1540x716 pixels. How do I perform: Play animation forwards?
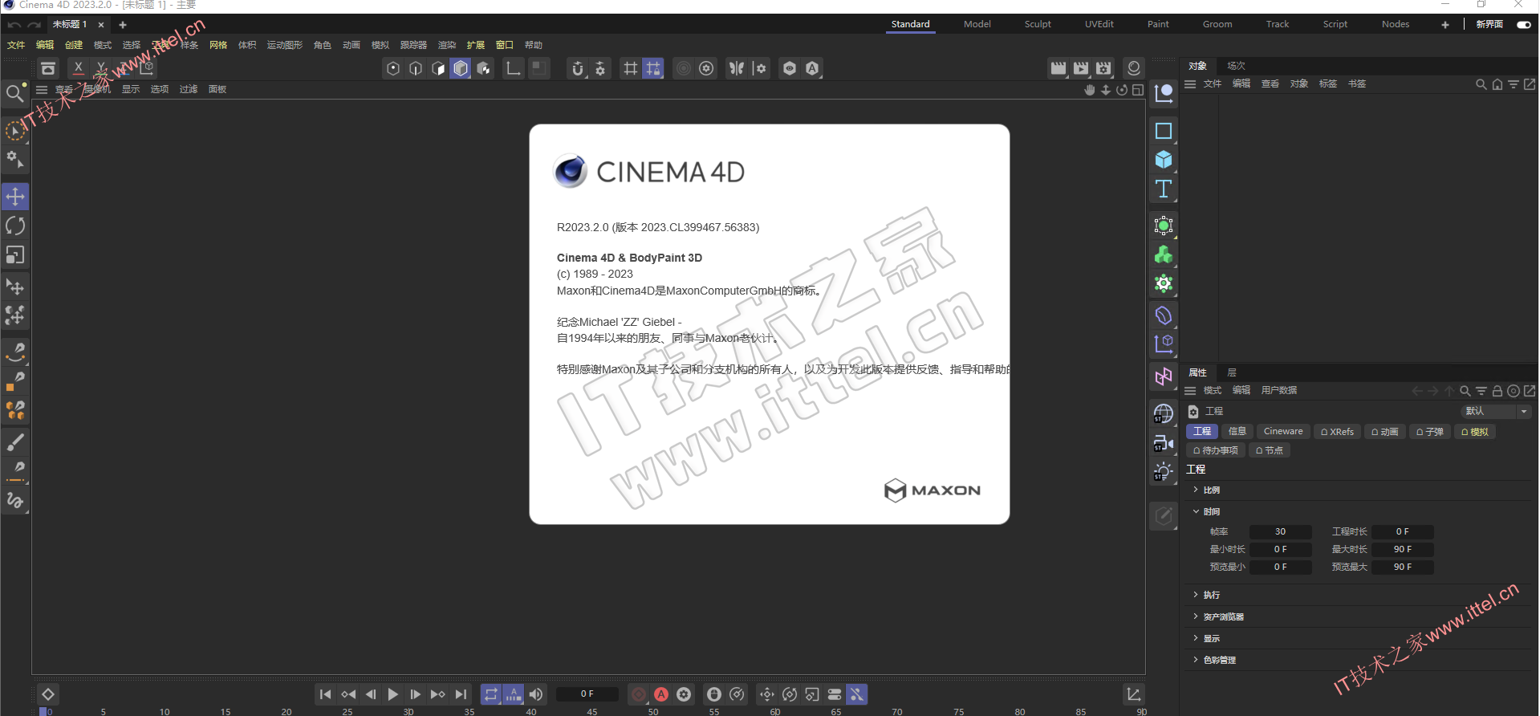(393, 694)
